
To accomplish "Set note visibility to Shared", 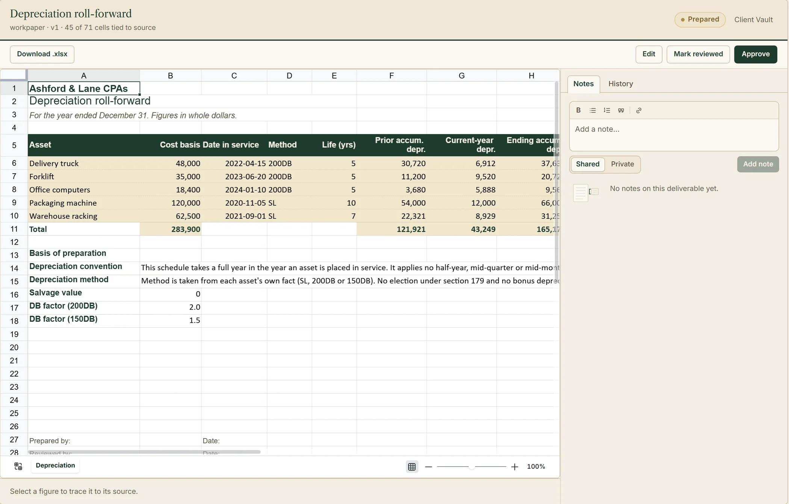I will [588, 164].
